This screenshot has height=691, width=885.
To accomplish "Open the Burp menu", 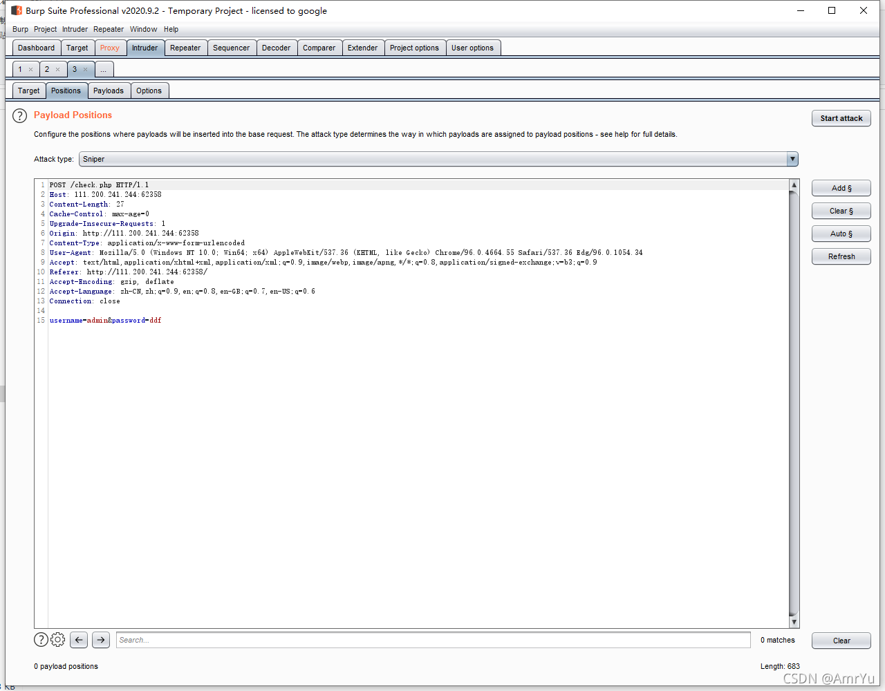I will (x=20, y=29).
